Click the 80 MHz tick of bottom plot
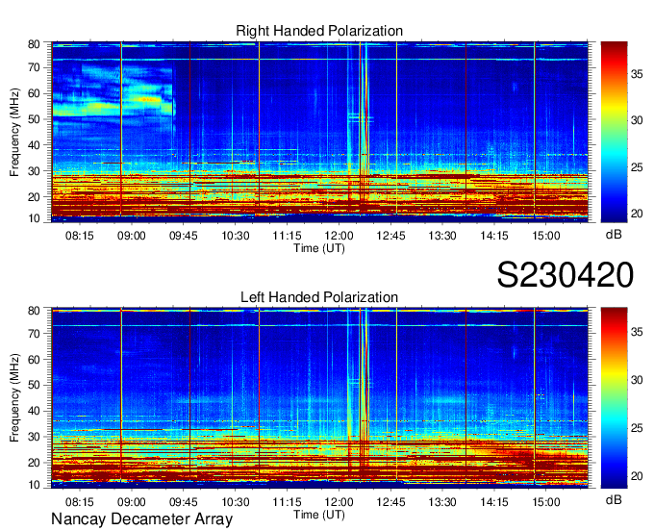This screenshot has height=531, width=654. 34,311
